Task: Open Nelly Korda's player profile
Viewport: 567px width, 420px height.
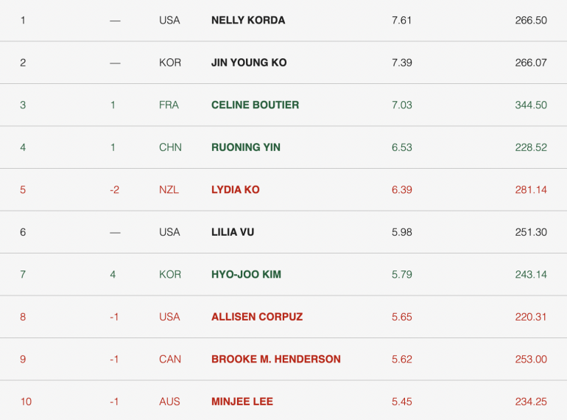Action: pyautogui.click(x=248, y=20)
